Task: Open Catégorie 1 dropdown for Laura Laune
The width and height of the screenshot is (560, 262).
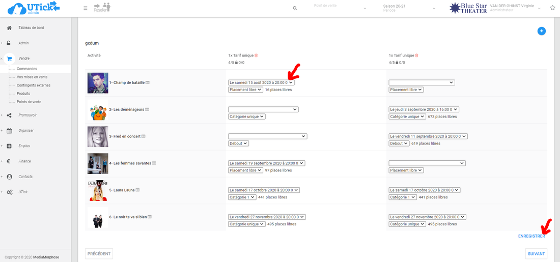Action: point(242,197)
